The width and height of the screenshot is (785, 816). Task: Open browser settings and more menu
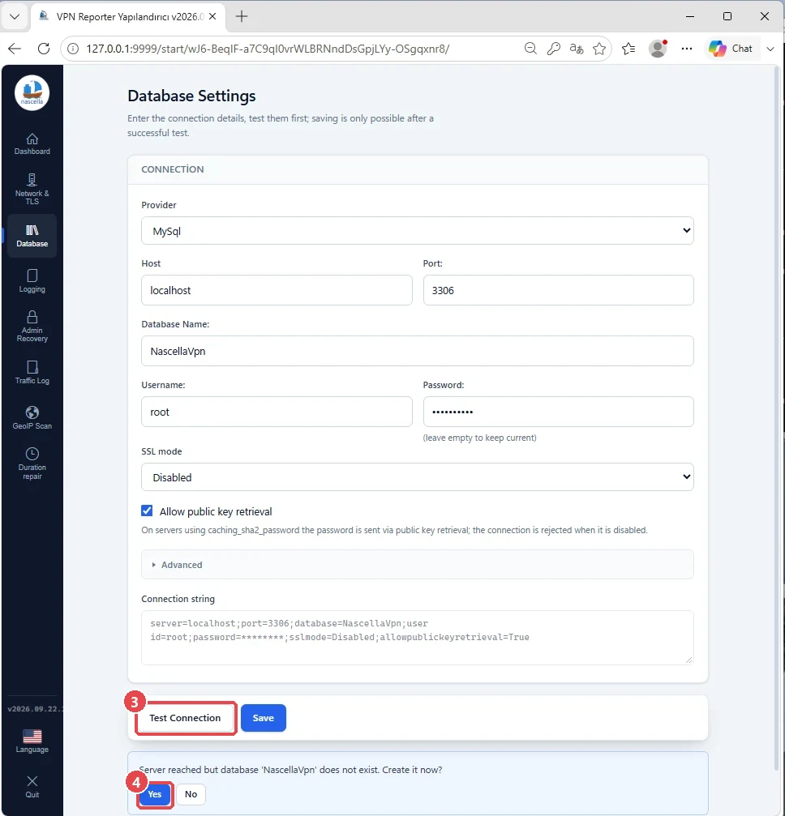(x=687, y=49)
